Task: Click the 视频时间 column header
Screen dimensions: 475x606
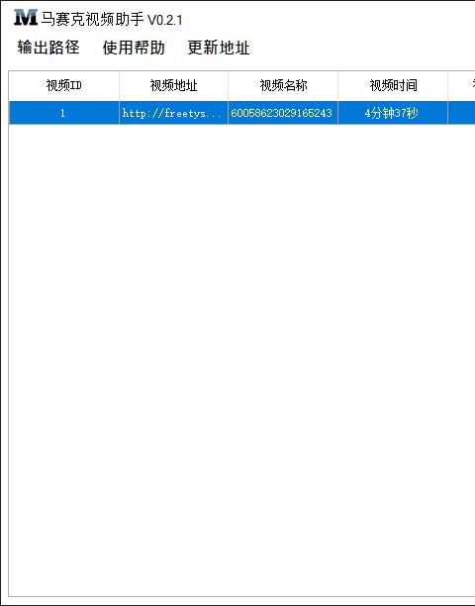Action: coord(393,85)
